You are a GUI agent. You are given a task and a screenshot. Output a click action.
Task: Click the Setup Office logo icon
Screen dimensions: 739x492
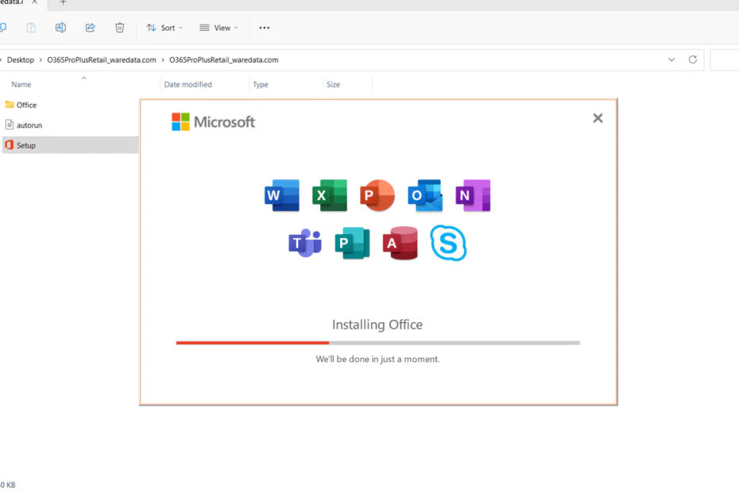pyautogui.click(x=9, y=145)
